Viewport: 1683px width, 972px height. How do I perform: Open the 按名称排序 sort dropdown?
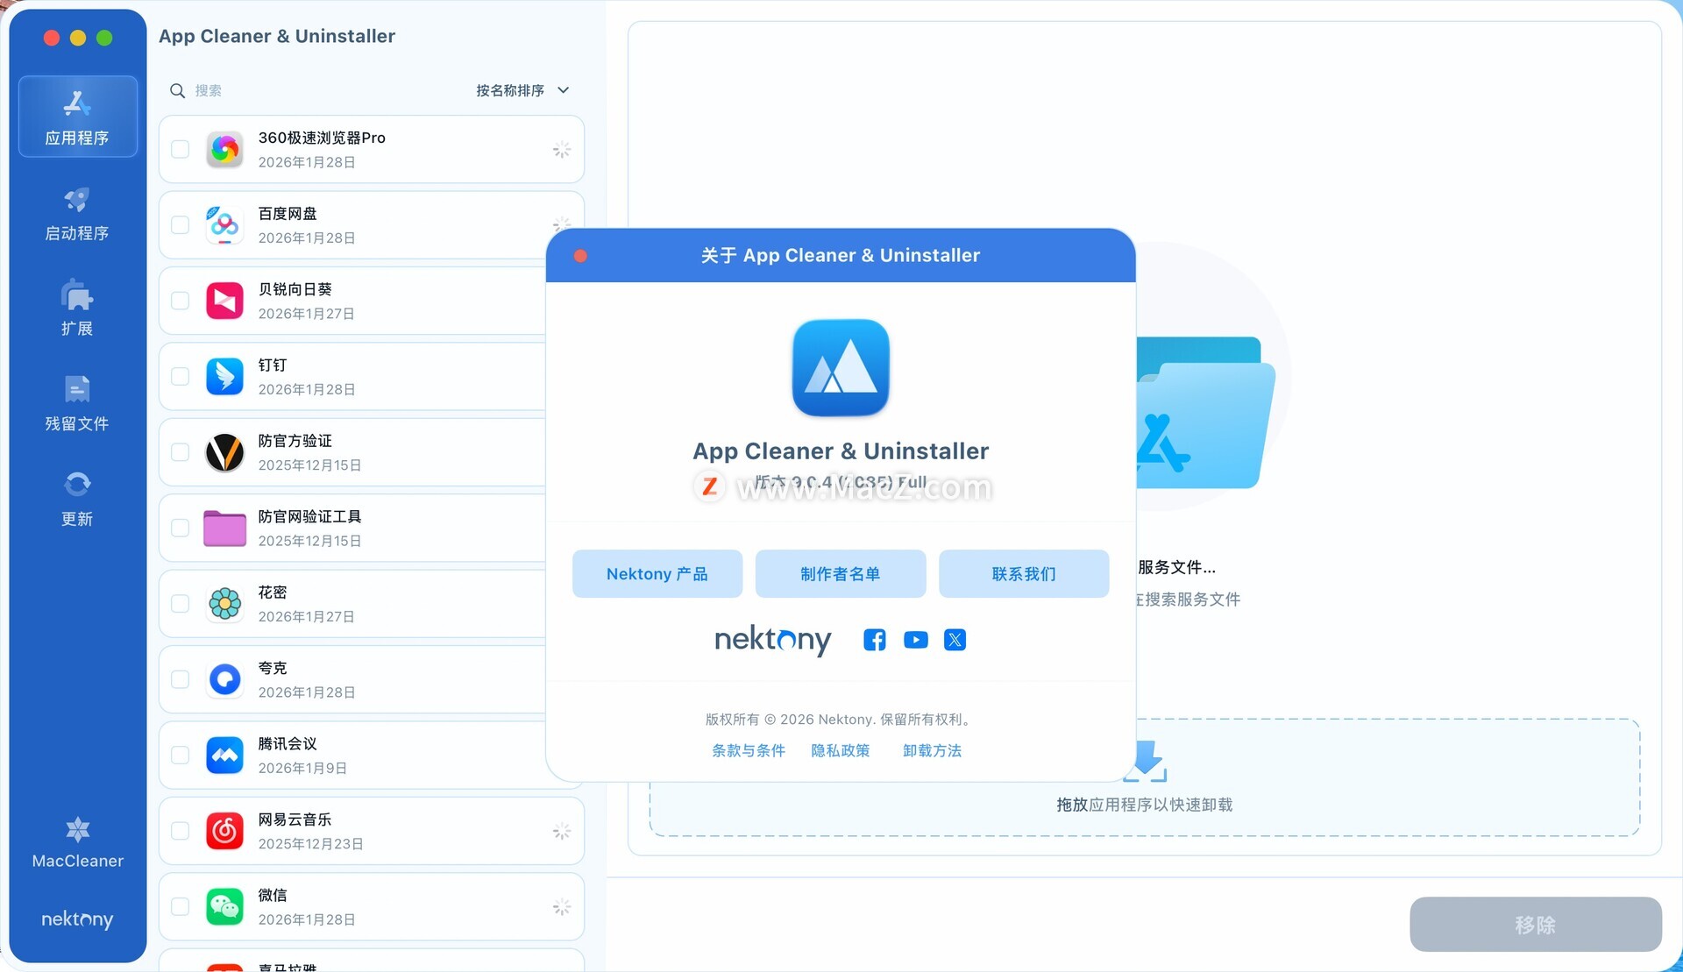click(x=510, y=90)
